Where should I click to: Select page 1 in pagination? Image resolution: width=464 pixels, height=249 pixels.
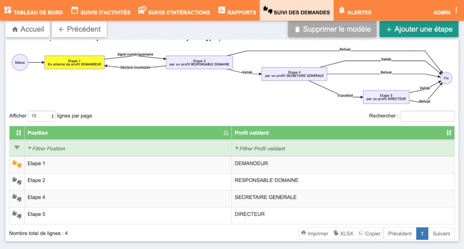pyautogui.click(x=422, y=234)
